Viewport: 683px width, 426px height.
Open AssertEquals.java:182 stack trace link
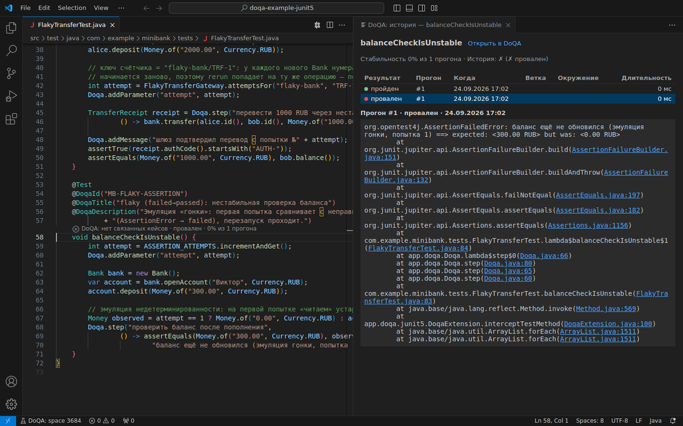[598, 211]
